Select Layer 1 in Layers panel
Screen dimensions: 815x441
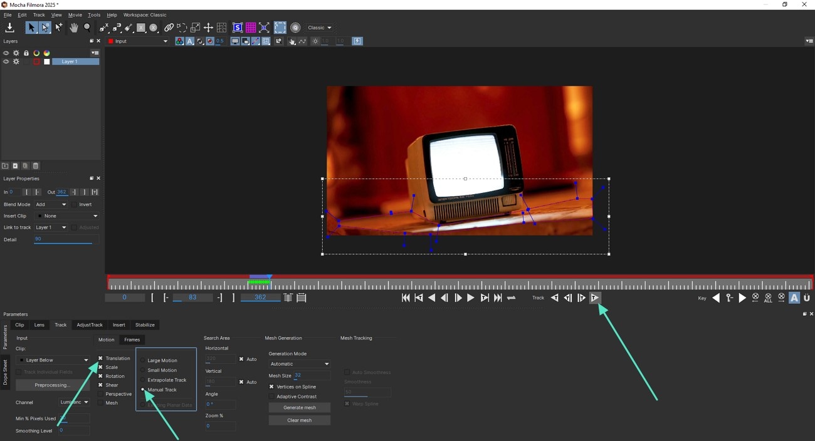(75, 62)
